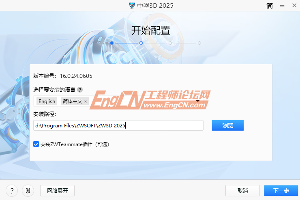Switch installer language via the 简 button

[270, 6]
